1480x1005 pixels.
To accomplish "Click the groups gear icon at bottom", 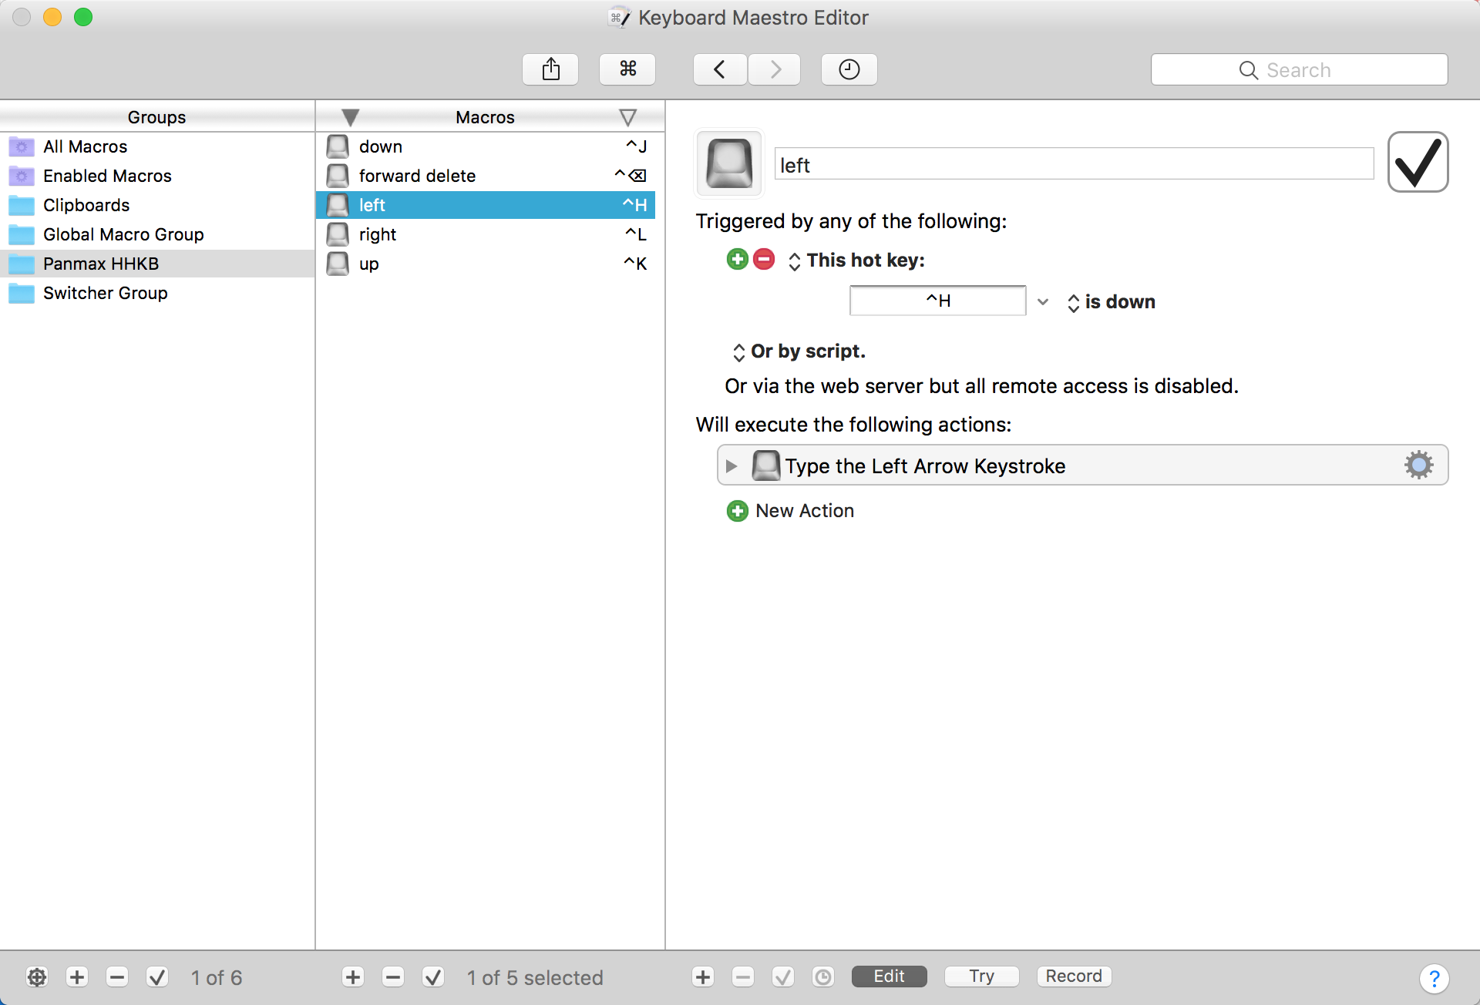I will pos(36,977).
